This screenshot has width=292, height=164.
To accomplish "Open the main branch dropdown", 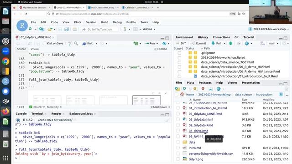I will (273, 43).
